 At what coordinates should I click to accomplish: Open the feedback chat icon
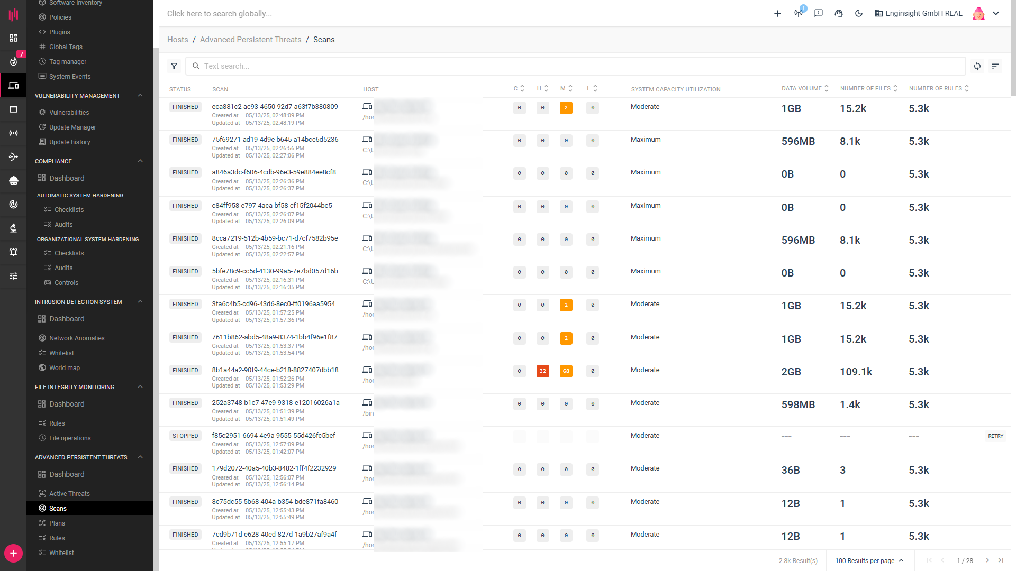pyautogui.click(x=819, y=14)
